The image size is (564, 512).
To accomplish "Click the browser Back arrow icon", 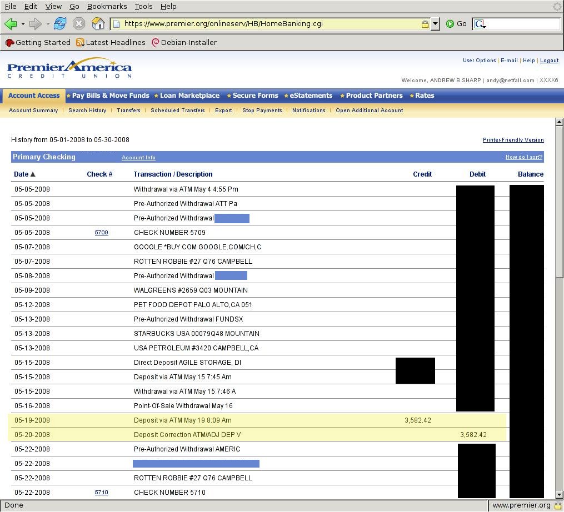I will click(x=11, y=24).
